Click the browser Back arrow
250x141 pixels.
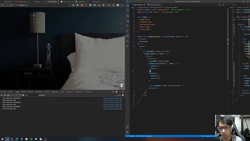coord(3,5)
